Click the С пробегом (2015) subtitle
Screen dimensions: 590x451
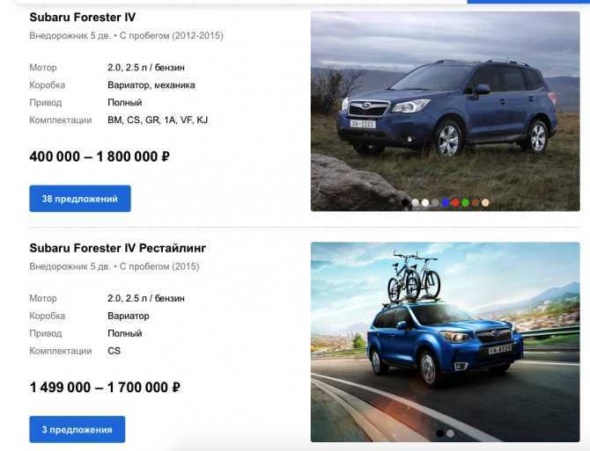159,266
